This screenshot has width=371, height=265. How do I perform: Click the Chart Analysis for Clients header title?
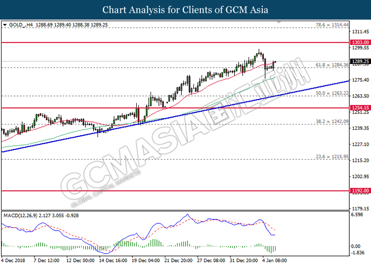[x=185, y=10]
